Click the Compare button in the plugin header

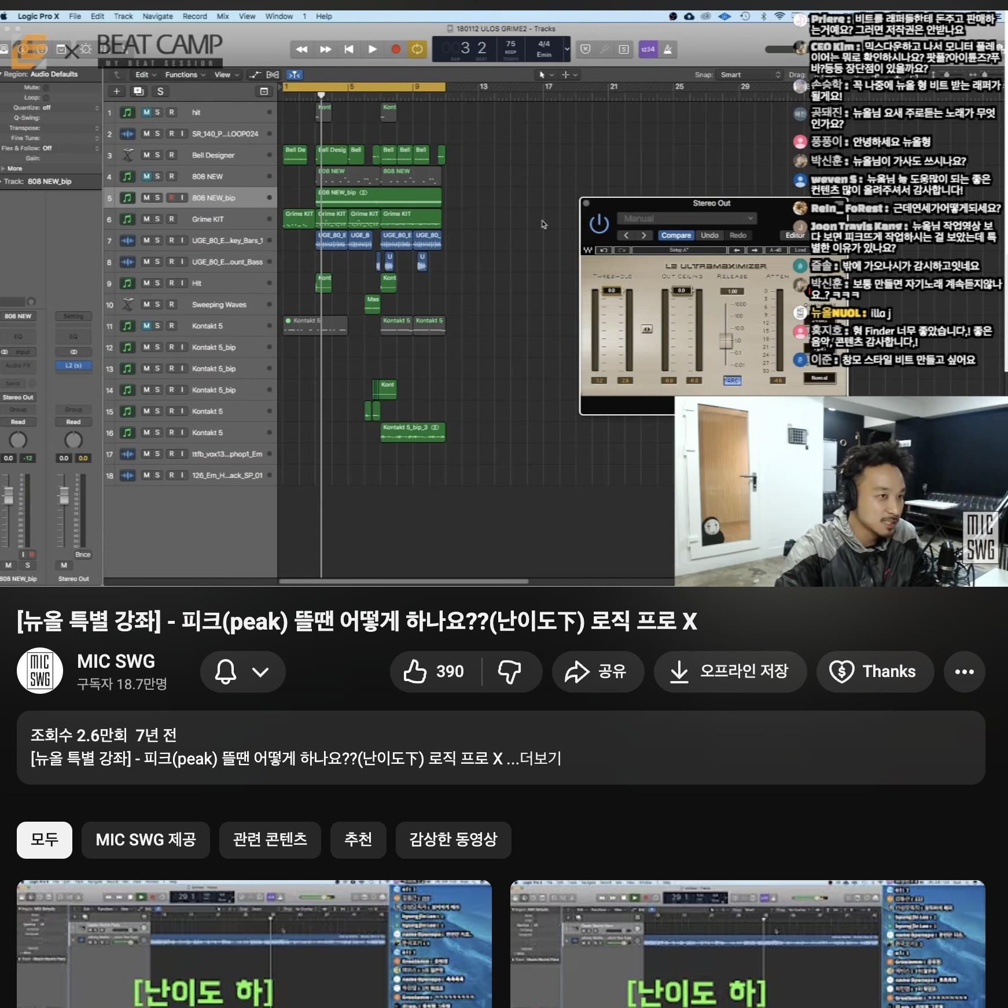click(x=676, y=236)
